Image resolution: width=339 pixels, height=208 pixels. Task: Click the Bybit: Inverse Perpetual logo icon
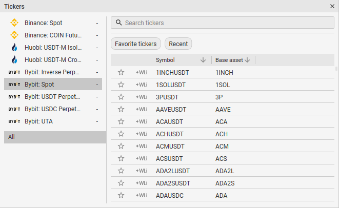tap(14, 72)
